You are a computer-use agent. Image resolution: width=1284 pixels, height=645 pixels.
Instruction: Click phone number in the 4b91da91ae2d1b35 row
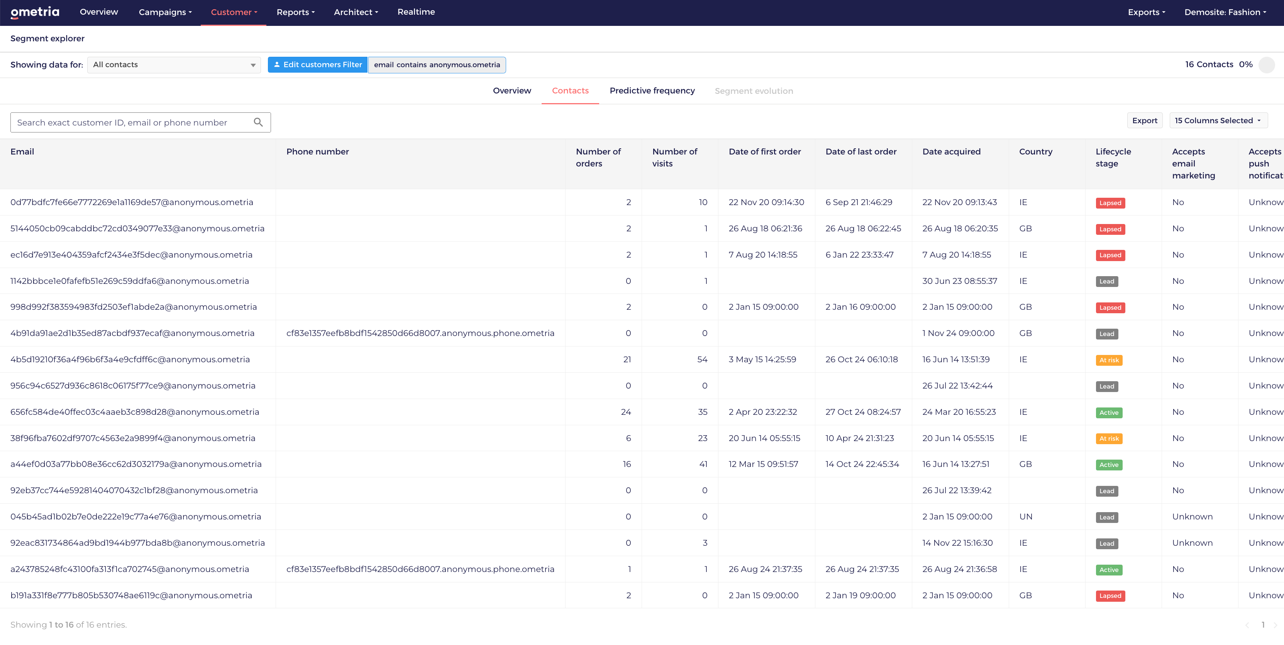420,333
